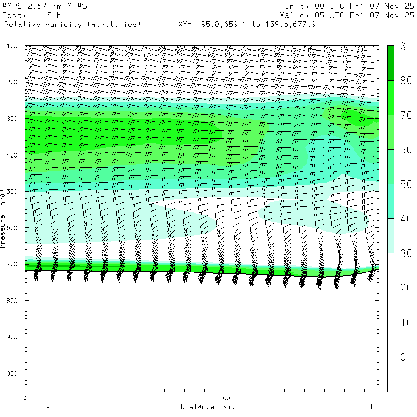Click the pale cyan 30–40% colorbar segment

pos(391,236)
